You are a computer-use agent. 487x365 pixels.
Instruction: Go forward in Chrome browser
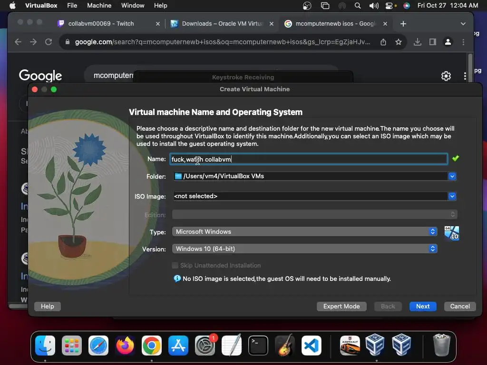coord(33,42)
